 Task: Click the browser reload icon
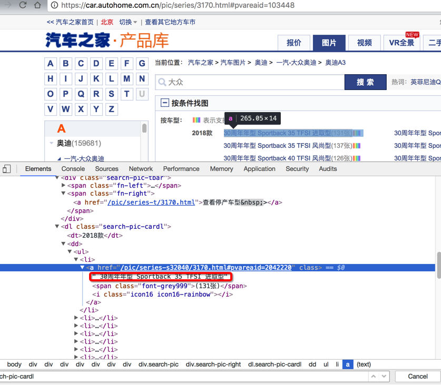[x=23, y=5]
